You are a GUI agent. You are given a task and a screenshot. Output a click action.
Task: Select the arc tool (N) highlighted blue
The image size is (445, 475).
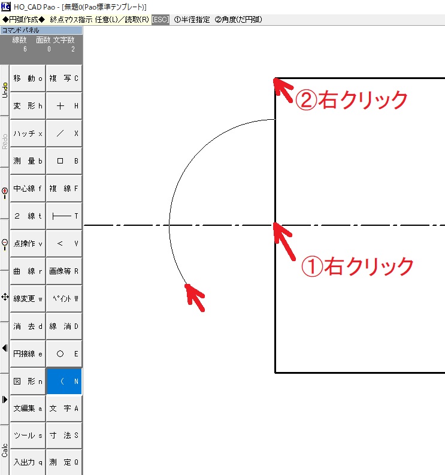[64, 382]
